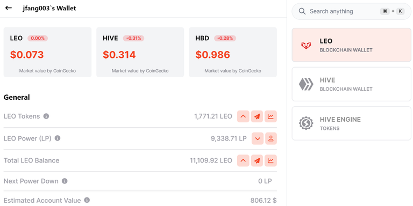Go back using the left arrow icon
Viewport: 413px width, 206px height.
[9, 8]
